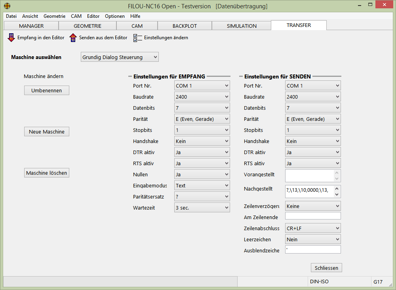The image size is (396, 290).
Task: Switch to the MANAGER tab
Action: coord(31,26)
